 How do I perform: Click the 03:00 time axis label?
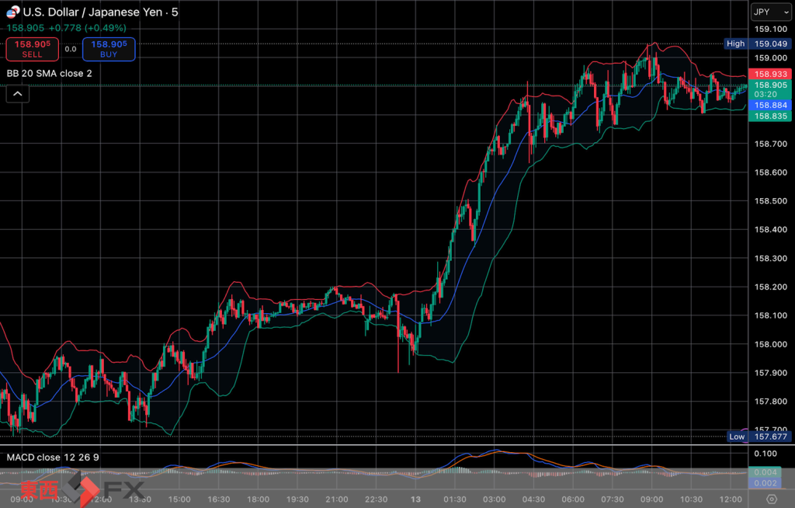point(495,499)
